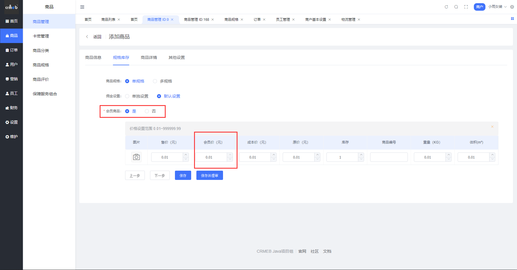Decrease 原价 with down stepper arrow
The image size is (517, 270).
point(317,159)
